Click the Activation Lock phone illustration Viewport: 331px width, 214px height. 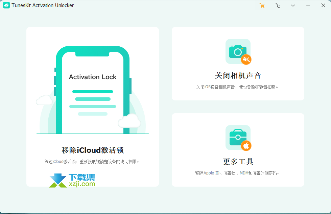tap(92, 90)
